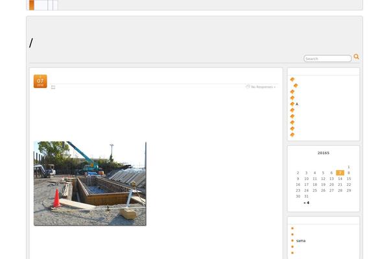Click calendar day 21
Viewport: 389px width, 259px height.
coord(340,185)
